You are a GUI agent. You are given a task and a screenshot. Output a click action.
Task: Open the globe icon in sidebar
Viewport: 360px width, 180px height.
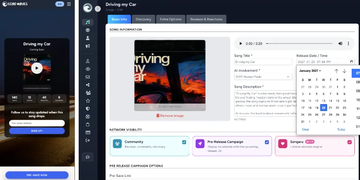coord(87,30)
